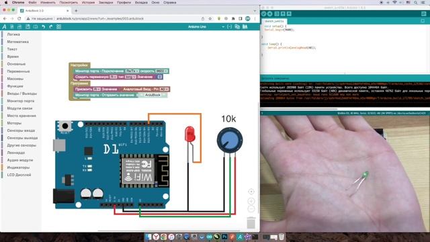Image resolution: width=430 pixels, height=242 pixels.
Task: Open the Функции block category
Action: (15, 86)
